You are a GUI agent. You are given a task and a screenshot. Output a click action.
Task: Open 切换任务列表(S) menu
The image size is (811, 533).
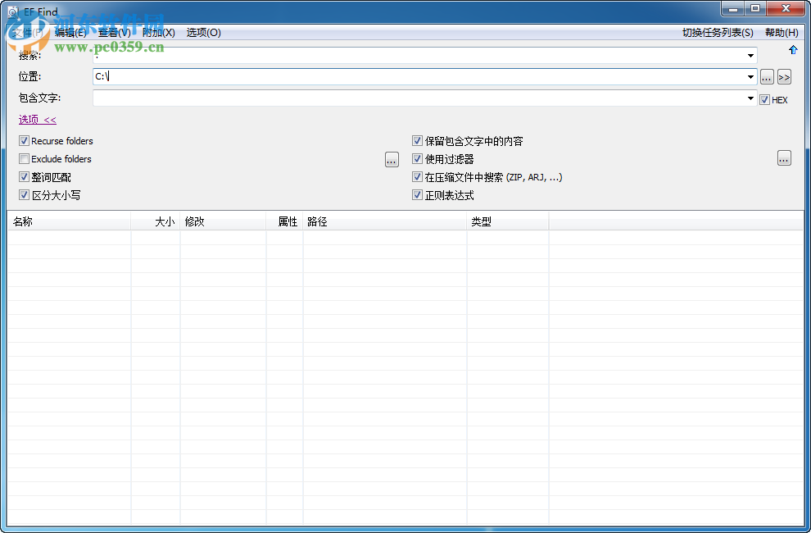pyautogui.click(x=718, y=33)
